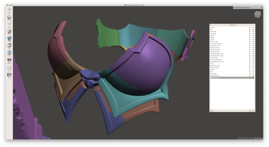Click the first bottom-left Object Browser icon

tap(211, 111)
